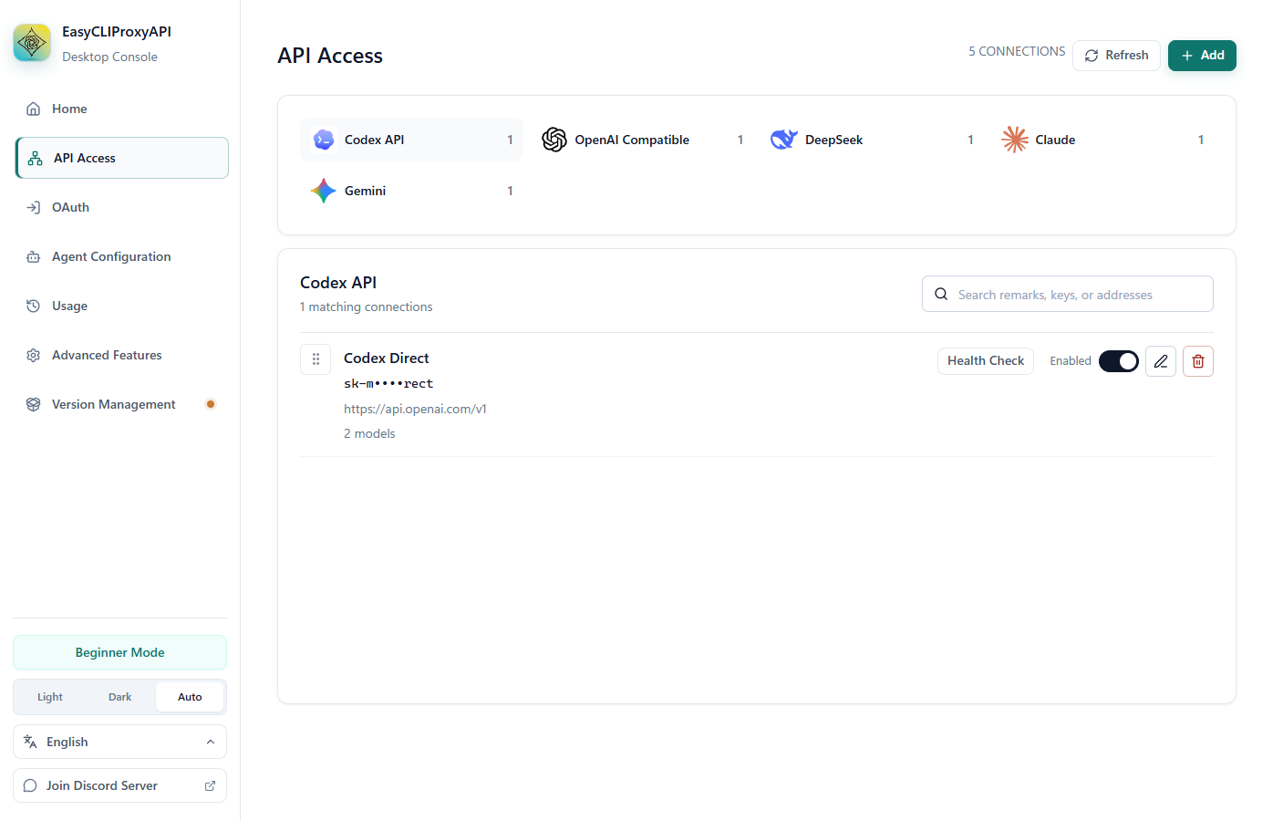Viewport: 1273px width, 821px height.
Task: Click the Claude starburst icon
Action: coord(1015,140)
